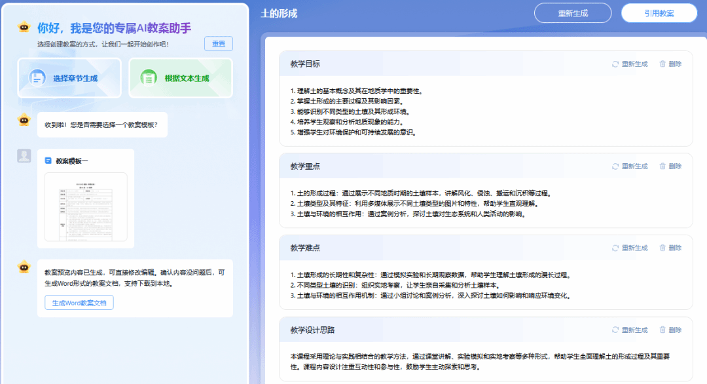Click the delete trash icon for 教学重点
The width and height of the screenshot is (707, 384).
(662, 166)
